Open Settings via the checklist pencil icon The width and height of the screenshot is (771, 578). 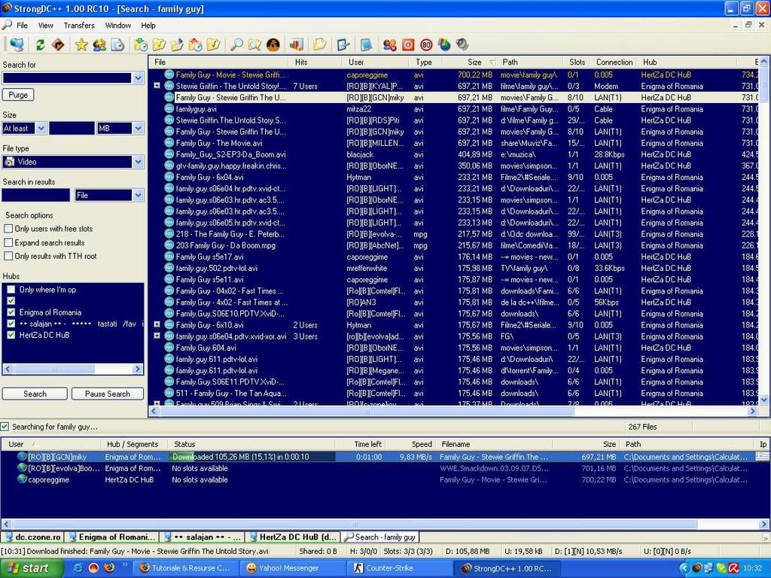click(343, 44)
